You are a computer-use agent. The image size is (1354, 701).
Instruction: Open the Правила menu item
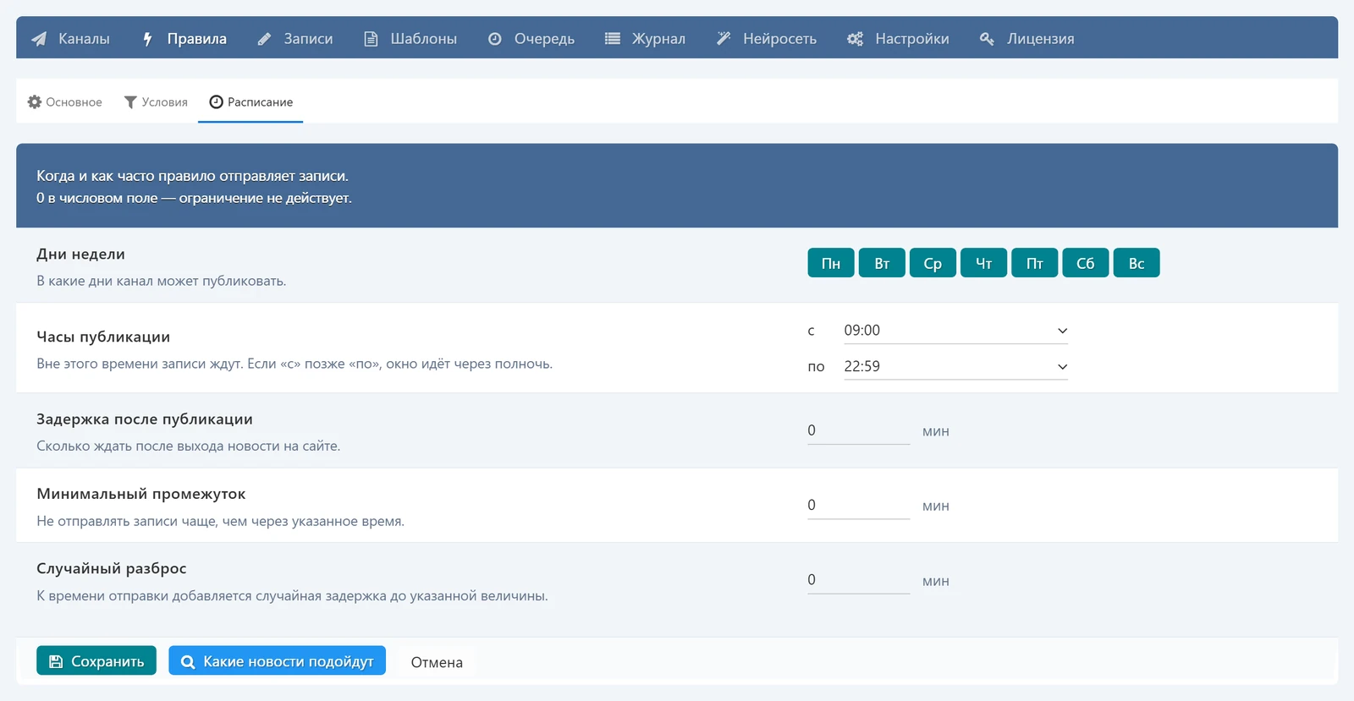pyautogui.click(x=184, y=39)
